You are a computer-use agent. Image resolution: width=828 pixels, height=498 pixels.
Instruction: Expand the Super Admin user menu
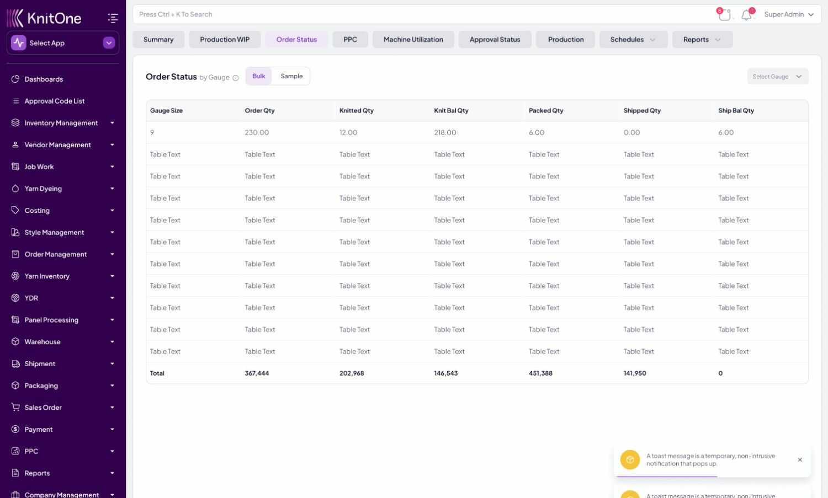click(x=789, y=15)
